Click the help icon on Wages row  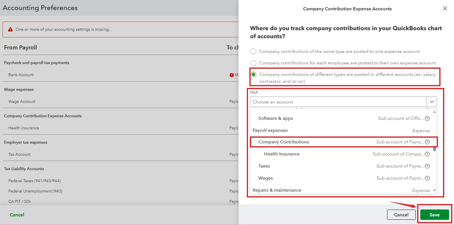coord(427,178)
